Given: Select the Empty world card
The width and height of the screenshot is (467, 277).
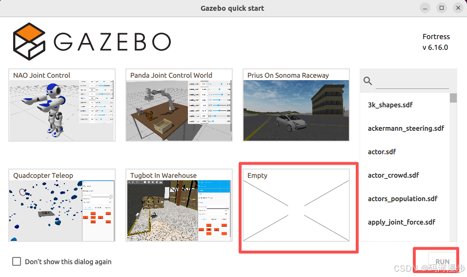Looking at the screenshot, I should click(x=296, y=205).
